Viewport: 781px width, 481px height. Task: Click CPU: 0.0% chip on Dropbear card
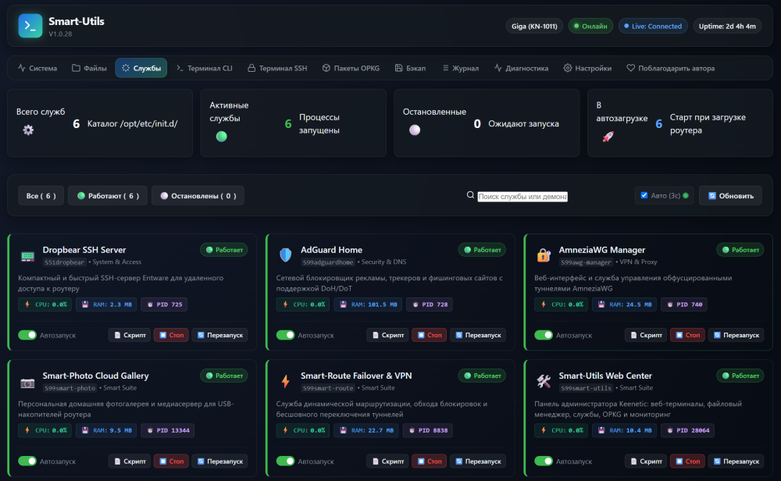tap(45, 305)
